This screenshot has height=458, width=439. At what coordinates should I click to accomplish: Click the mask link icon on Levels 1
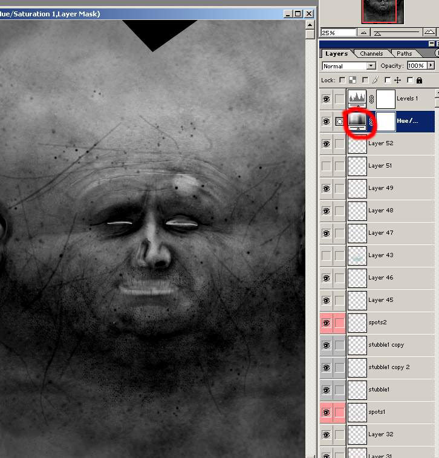(x=371, y=99)
